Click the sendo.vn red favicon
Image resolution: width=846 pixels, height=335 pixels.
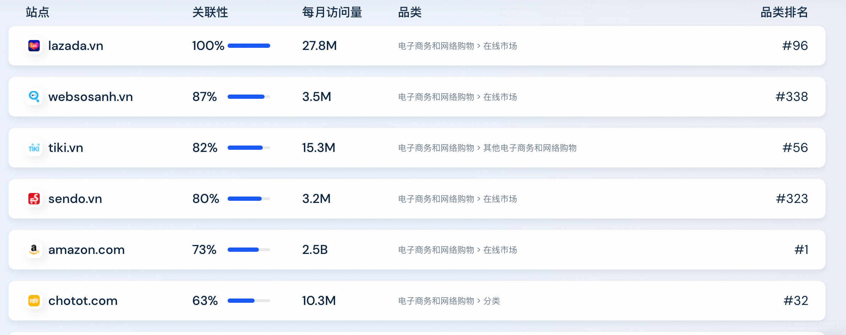click(34, 199)
